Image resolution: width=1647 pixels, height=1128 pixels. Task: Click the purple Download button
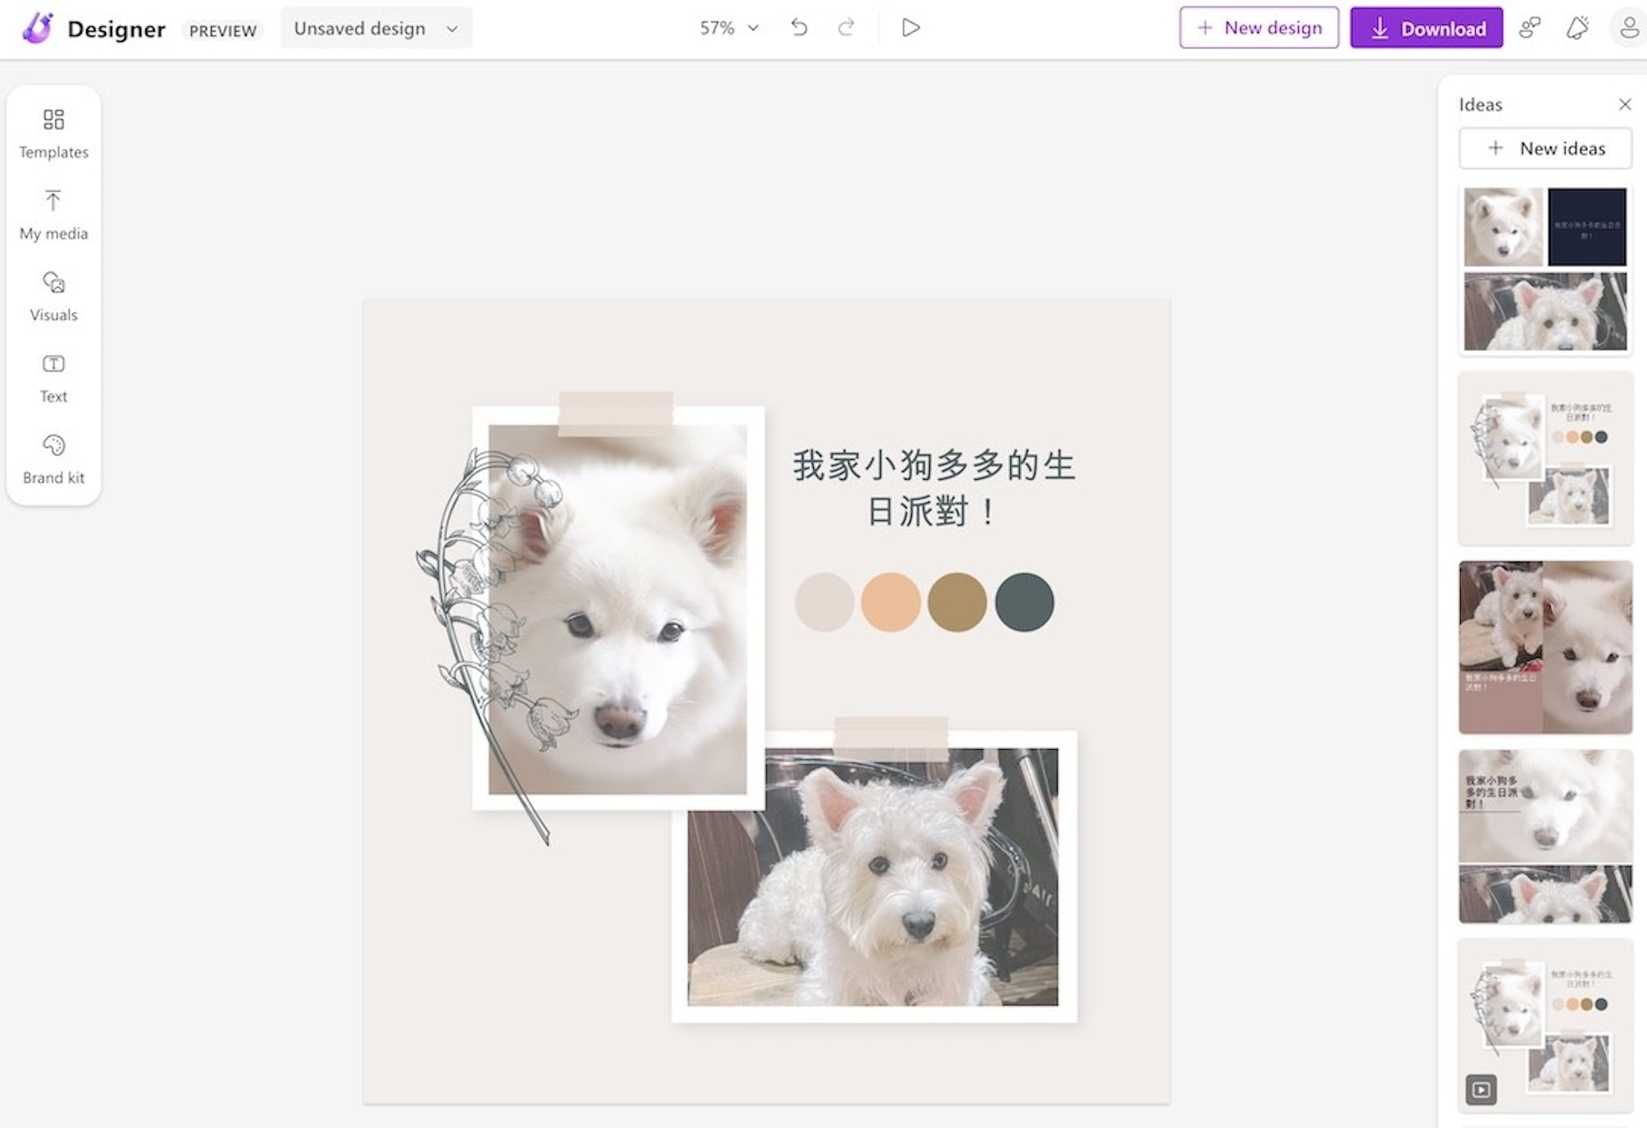(1426, 28)
